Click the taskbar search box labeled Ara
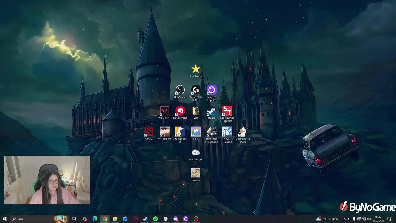The height and width of the screenshot is (223, 396). tap(39, 219)
